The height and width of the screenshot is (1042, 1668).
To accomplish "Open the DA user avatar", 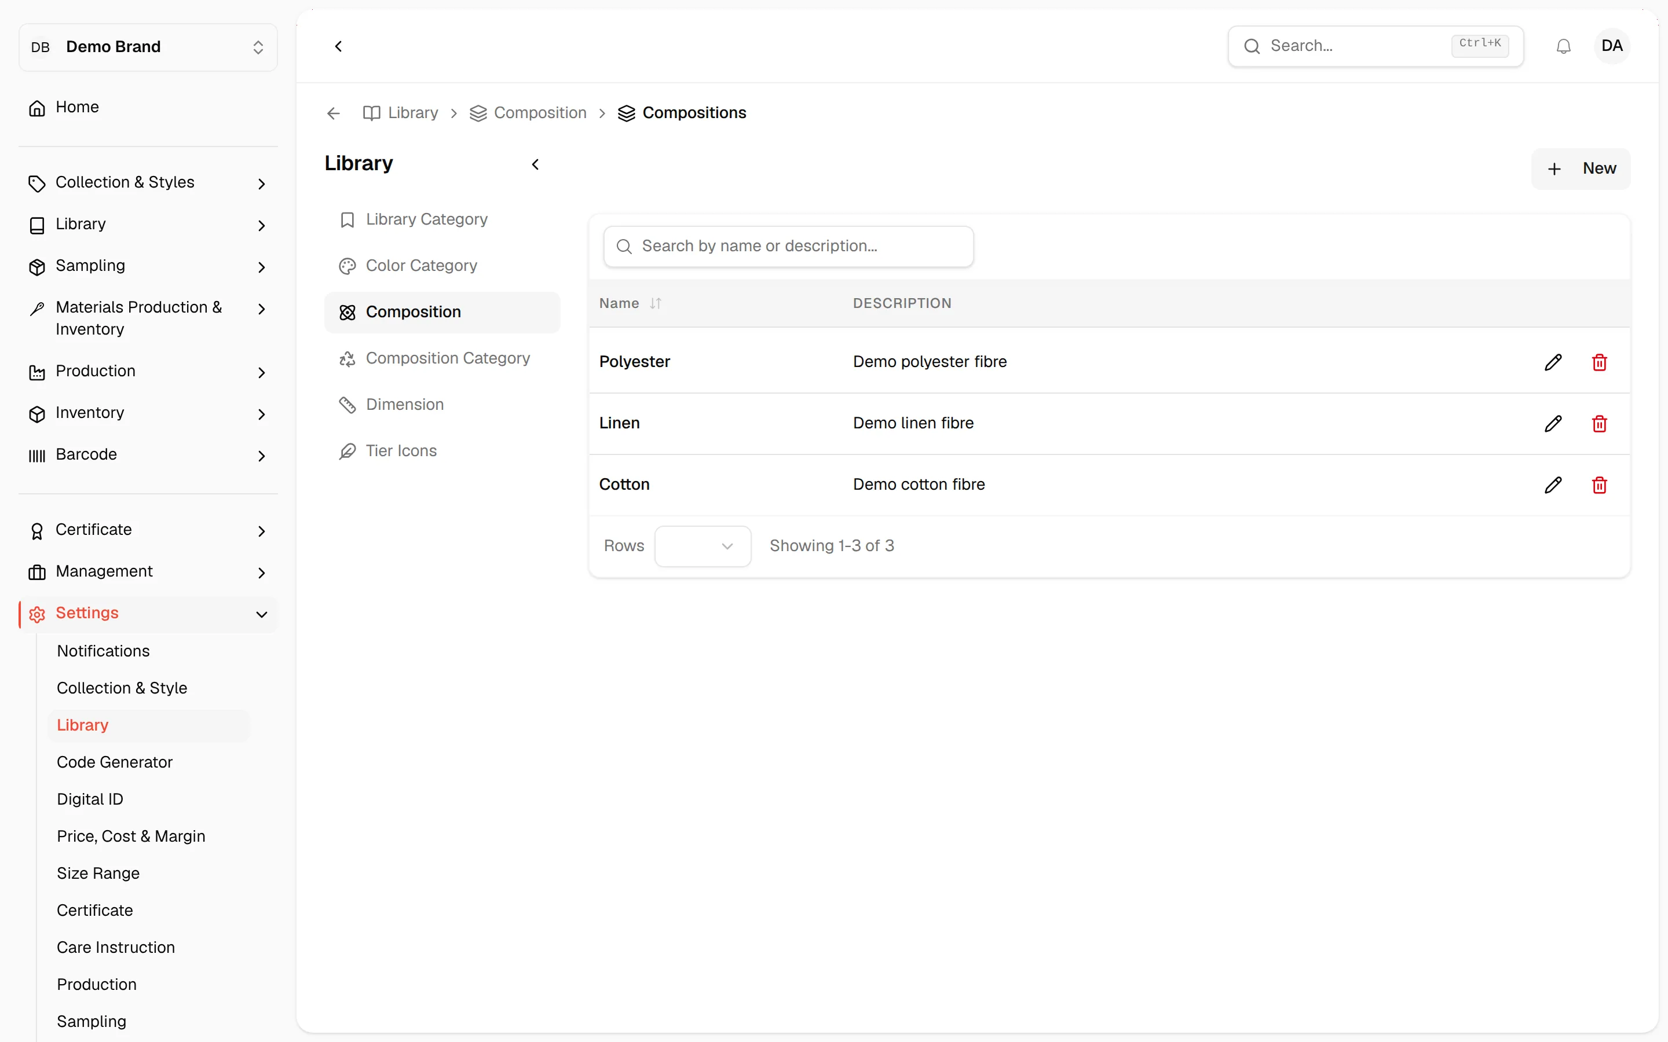I will [x=1611, y=46].
